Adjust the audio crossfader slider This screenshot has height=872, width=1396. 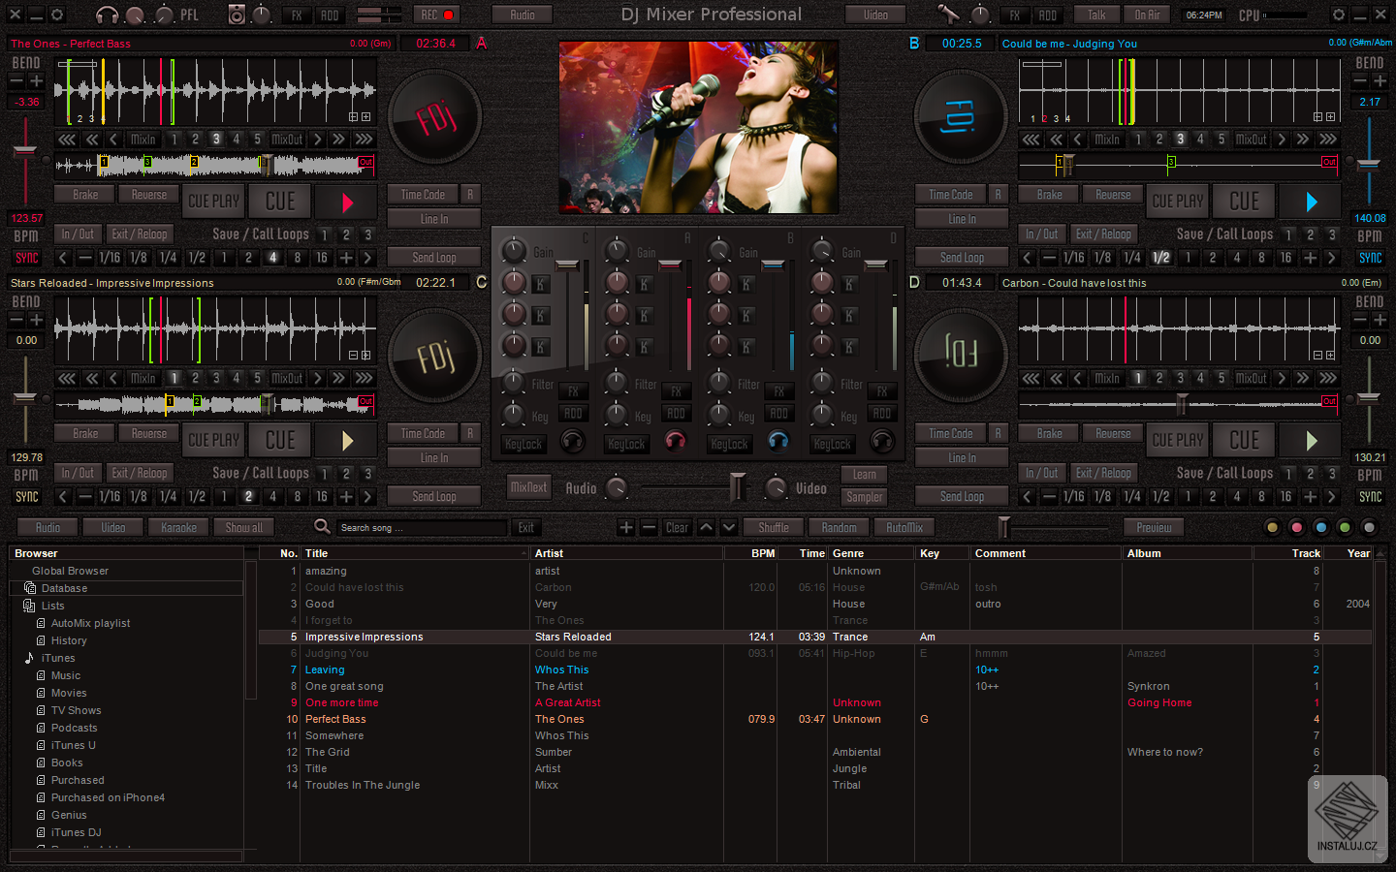pyautogui.click(x=739, y=486)
